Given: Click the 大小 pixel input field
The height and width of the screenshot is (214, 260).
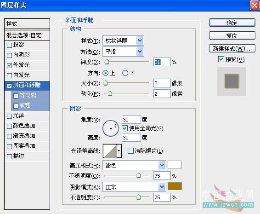Looking at the screenshot, I should [x=162, y=83].
